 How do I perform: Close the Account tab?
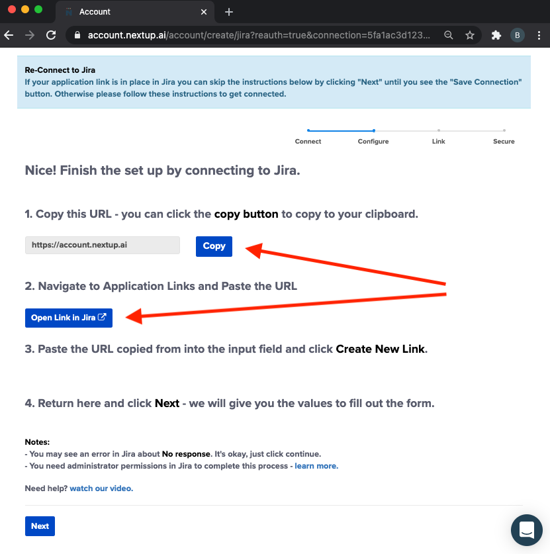coord(204,12)
